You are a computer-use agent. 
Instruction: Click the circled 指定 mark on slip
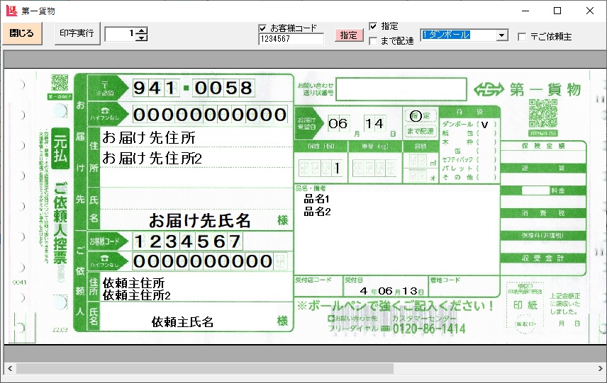416,115
